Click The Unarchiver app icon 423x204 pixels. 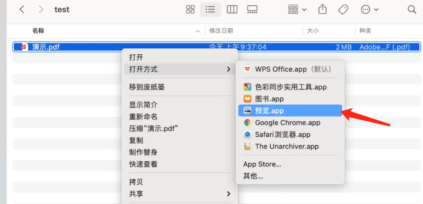(247, 146)
